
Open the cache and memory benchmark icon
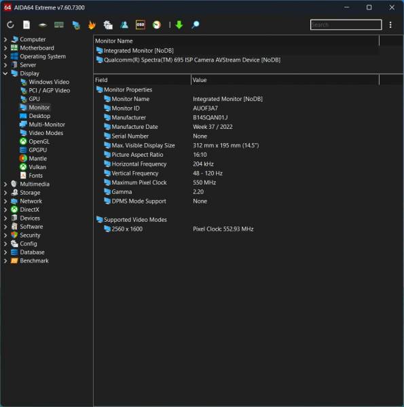point(59,25)
